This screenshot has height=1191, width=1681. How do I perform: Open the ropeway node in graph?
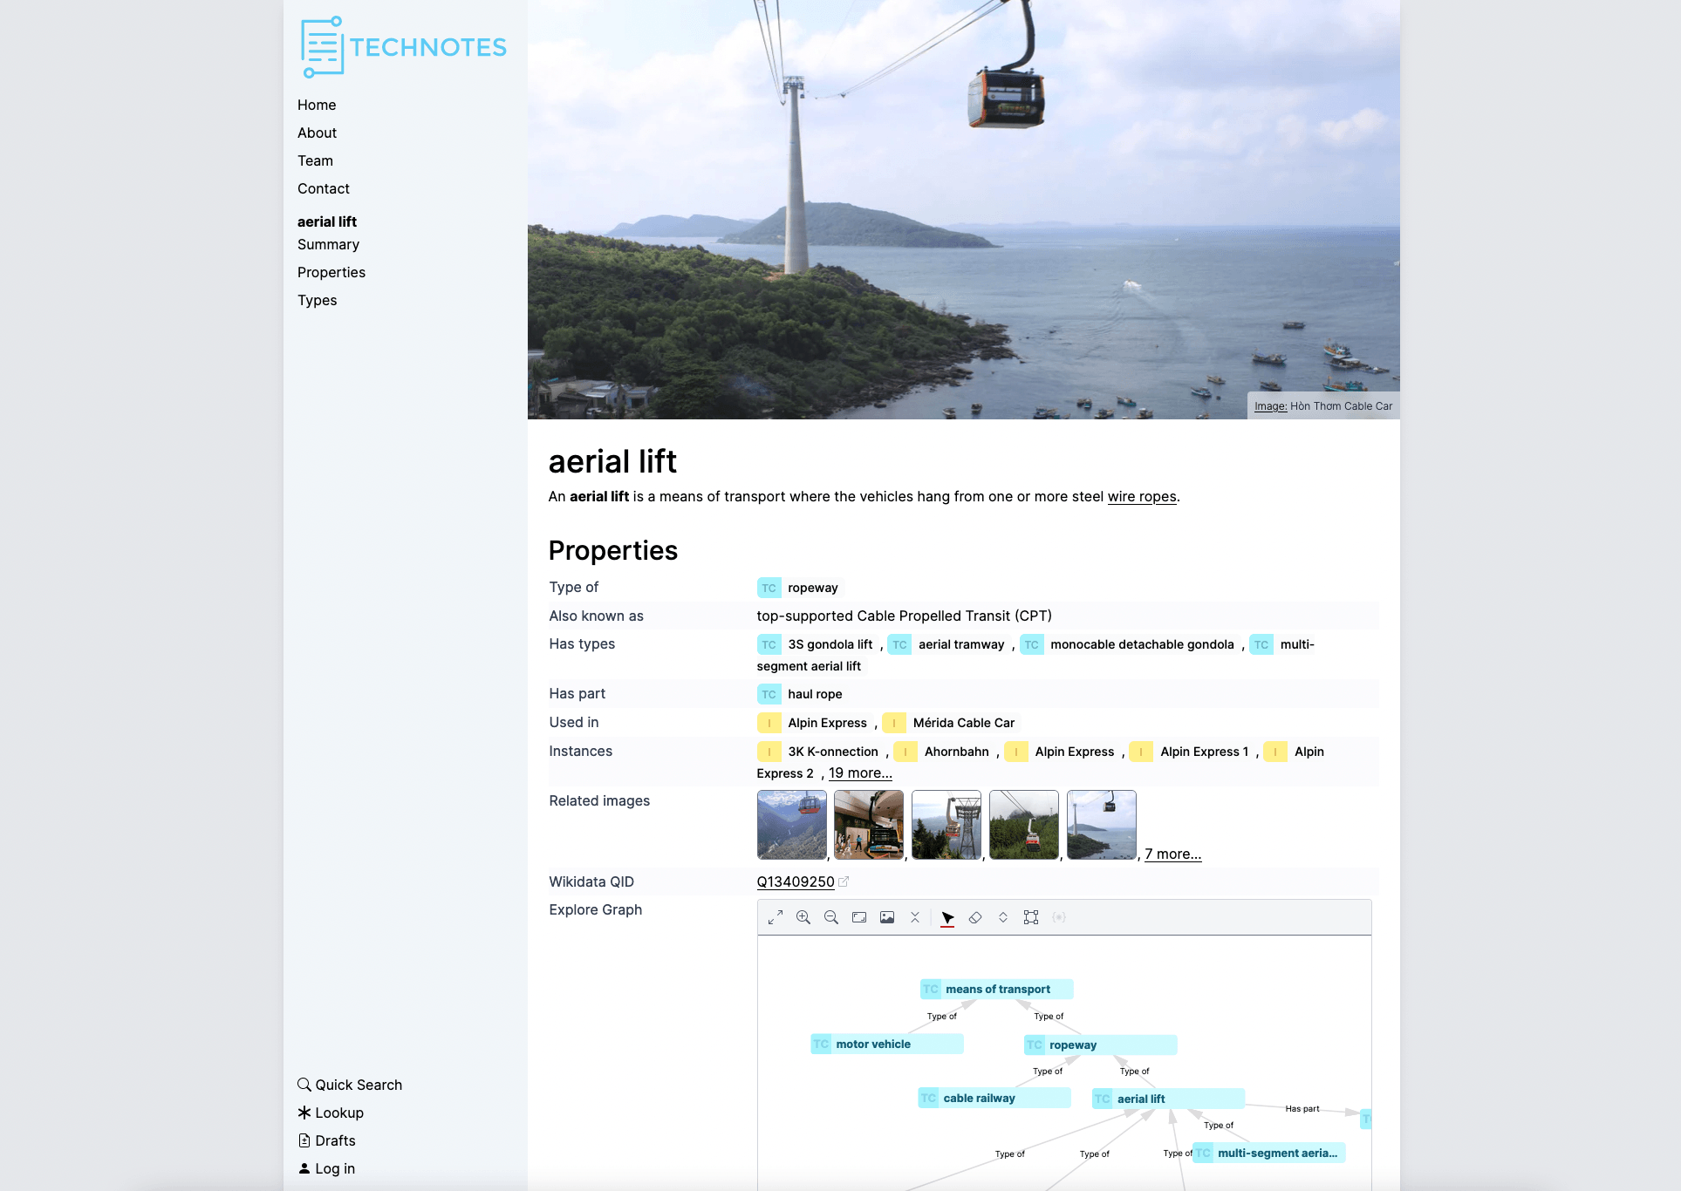[1099, 1045]
